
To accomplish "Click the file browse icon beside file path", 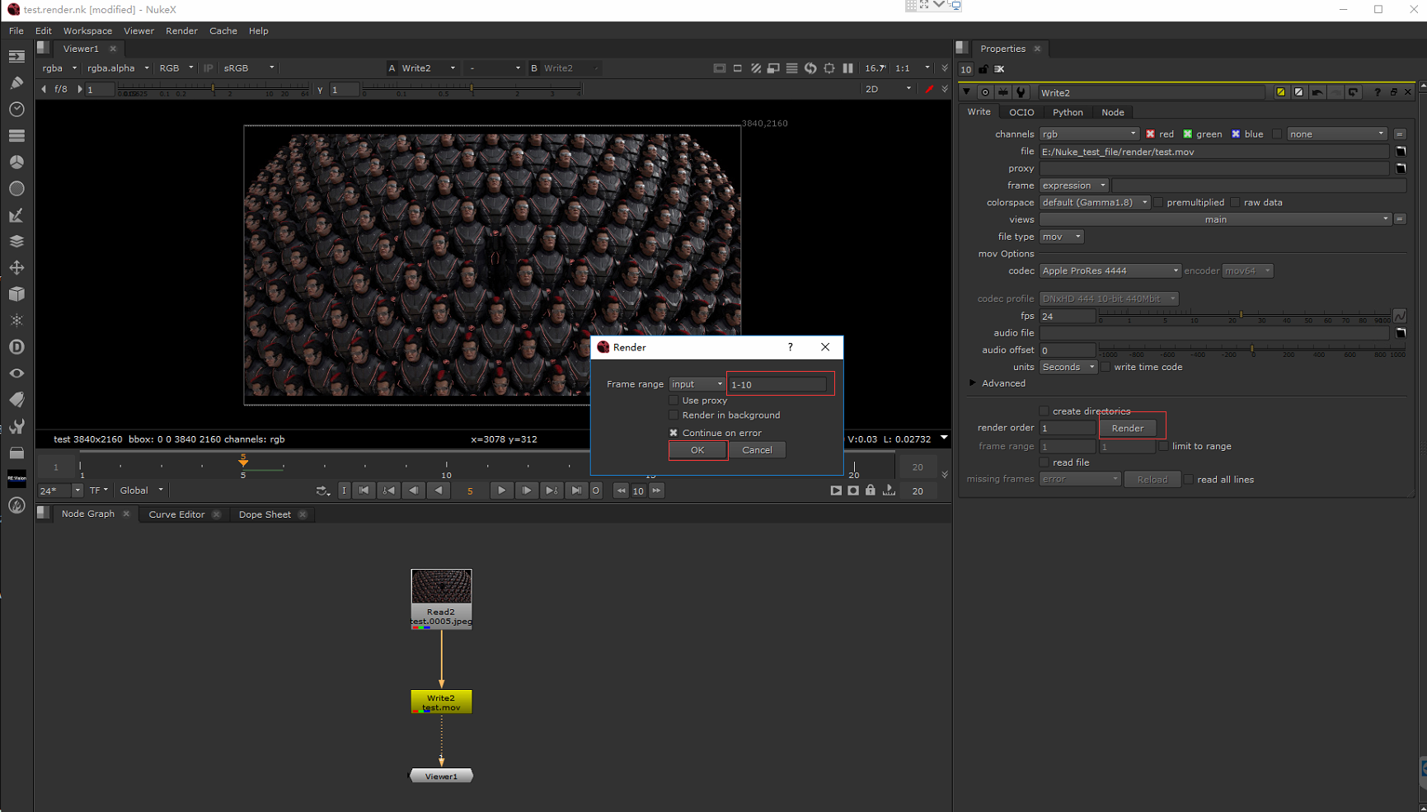I will click(x=1400, y=152).
